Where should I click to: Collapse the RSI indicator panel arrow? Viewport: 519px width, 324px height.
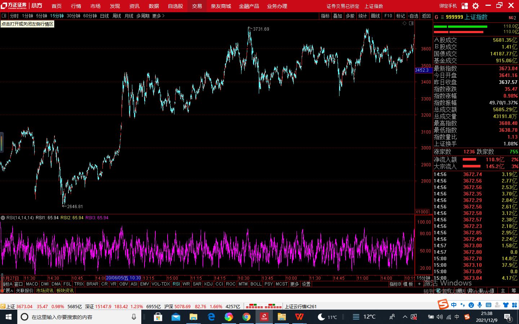coord(3,218)
